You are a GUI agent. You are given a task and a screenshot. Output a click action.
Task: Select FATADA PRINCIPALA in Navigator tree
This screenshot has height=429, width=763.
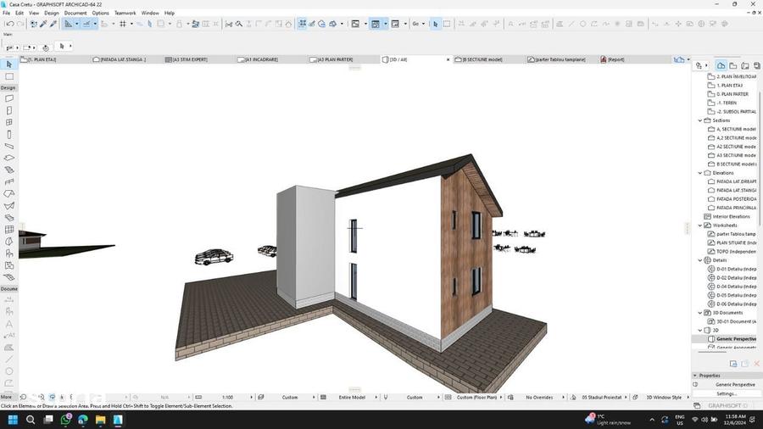click(x=736, y=209)
